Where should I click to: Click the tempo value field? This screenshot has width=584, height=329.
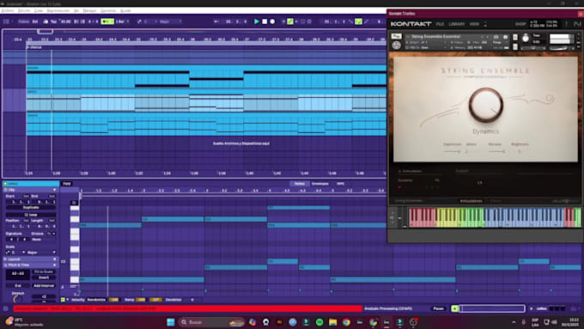click(65, 21)
